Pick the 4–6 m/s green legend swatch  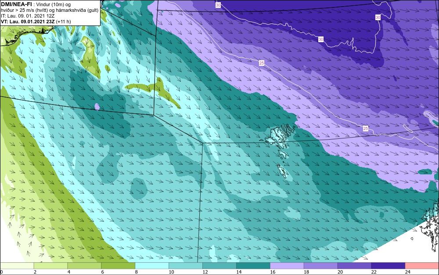pyautogui.click(x=84, y=266)
